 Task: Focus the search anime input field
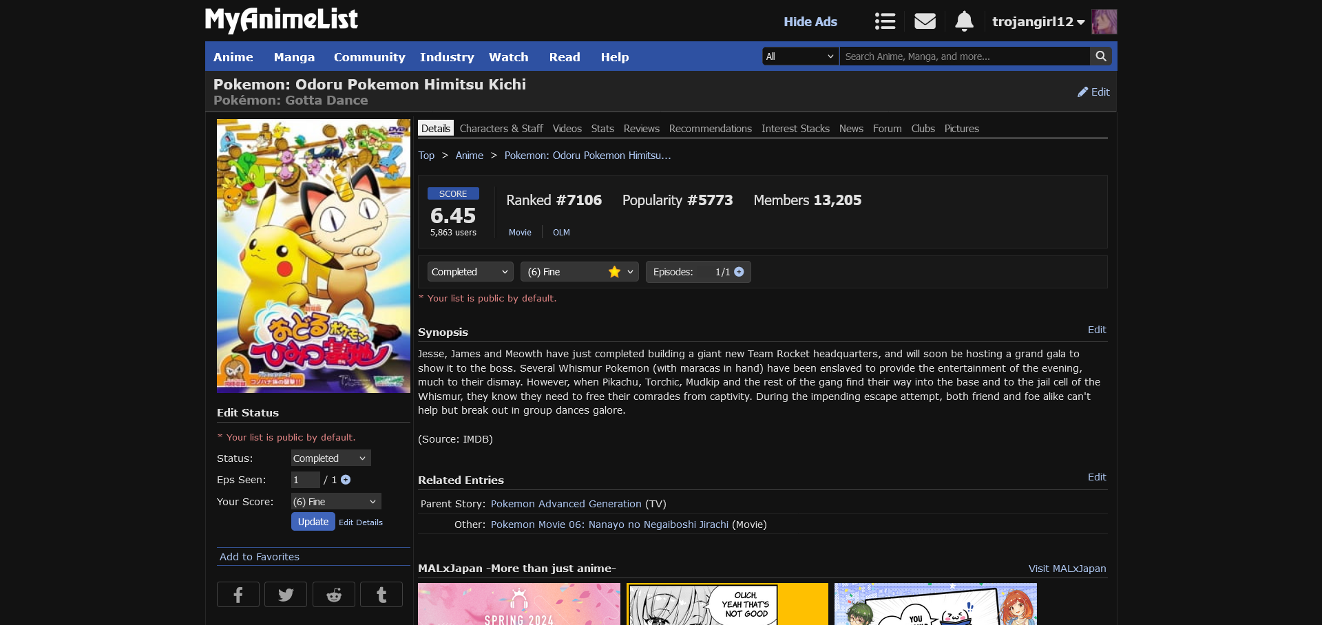pyautogui.click(x=965, y=56)
